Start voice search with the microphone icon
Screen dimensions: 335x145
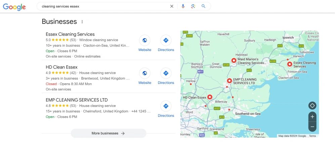[183, 6]
